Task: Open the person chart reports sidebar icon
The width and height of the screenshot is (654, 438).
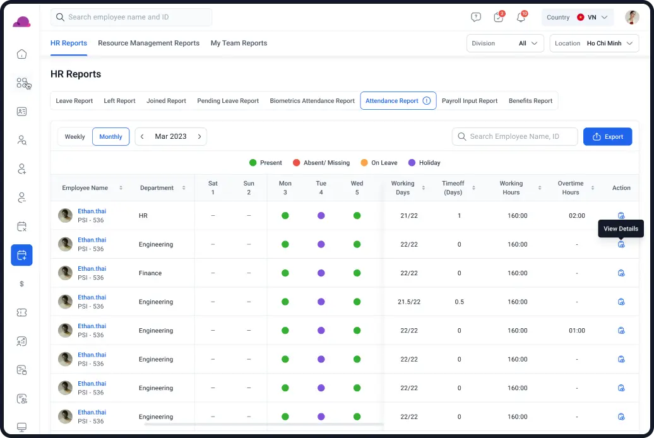Action: click(x=21, y=341)
